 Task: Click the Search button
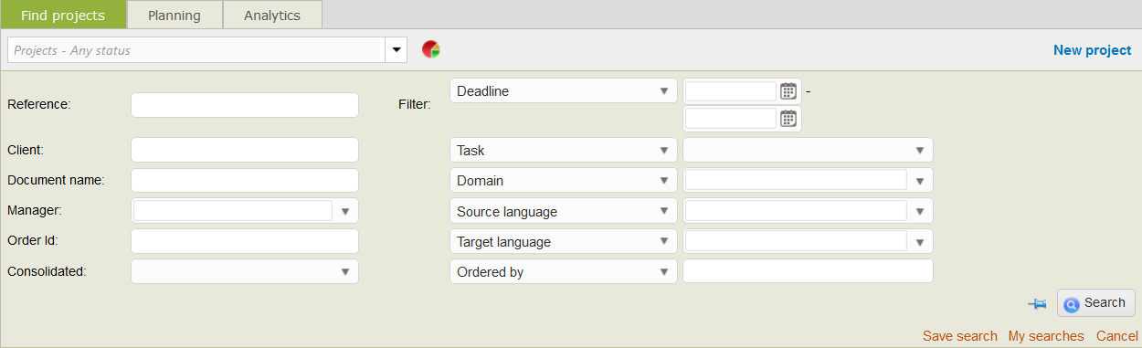coord(1096,303)
